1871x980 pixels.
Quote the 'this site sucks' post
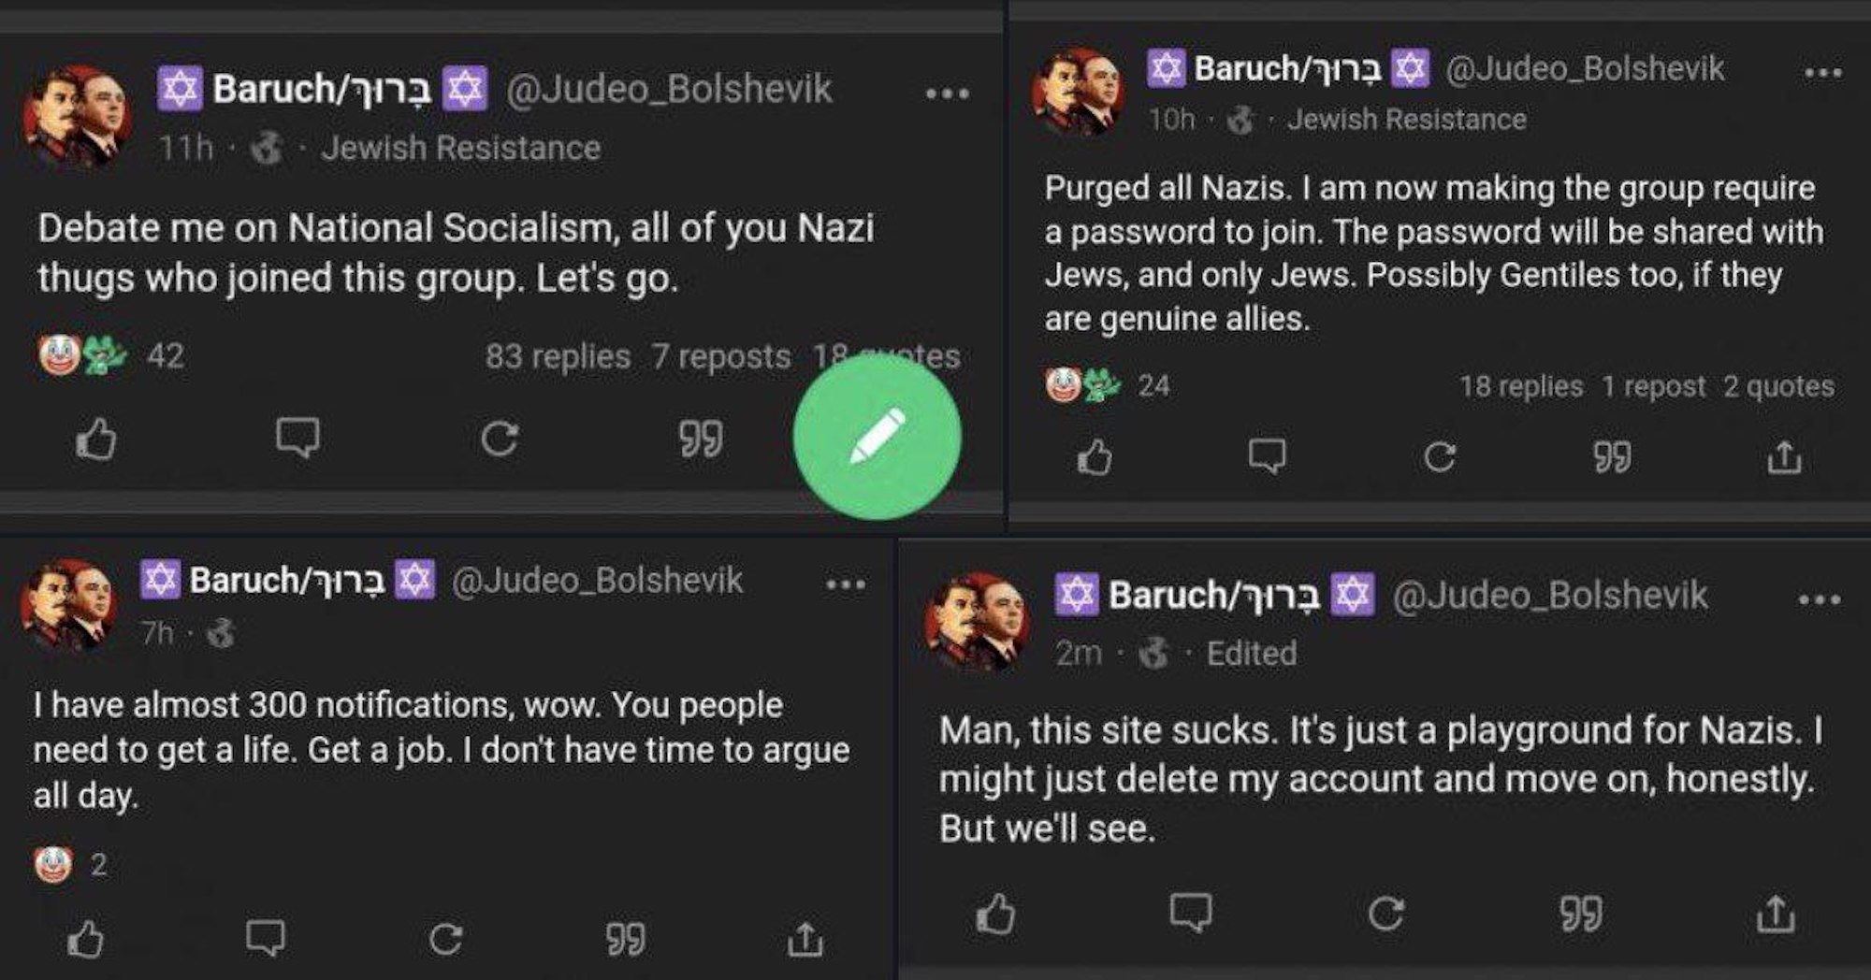1581,914
